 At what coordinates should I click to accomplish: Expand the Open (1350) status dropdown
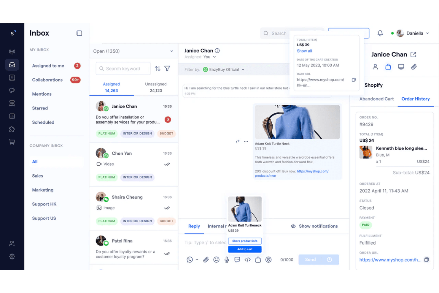tap(134, 51)
